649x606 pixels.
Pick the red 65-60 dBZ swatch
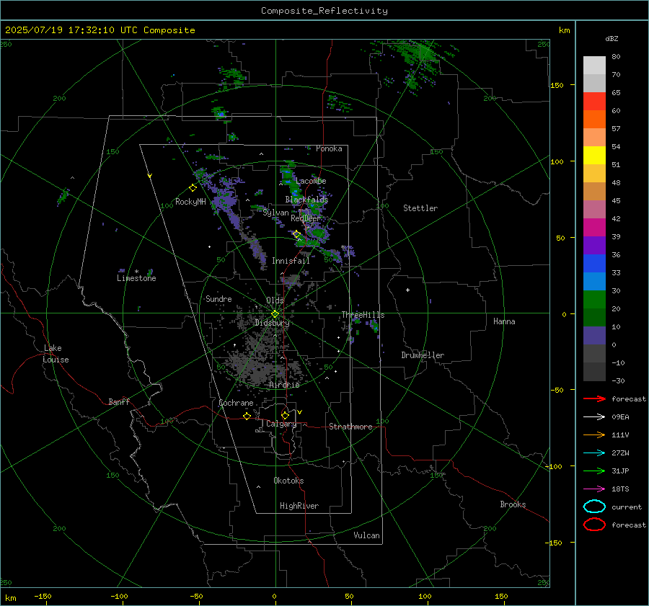[594, 101]
